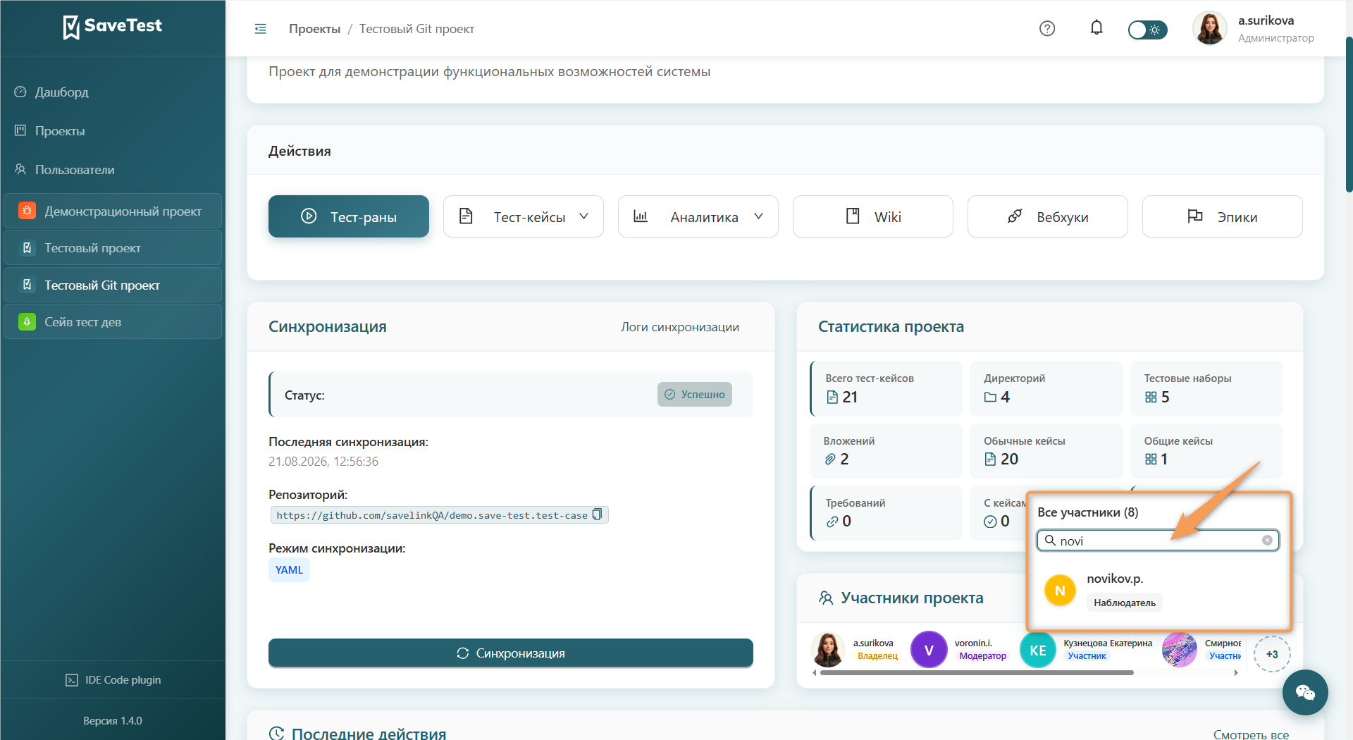1353x740 pixels.
Task: Open Тест-раны button
Action: (x=349, y=216)
